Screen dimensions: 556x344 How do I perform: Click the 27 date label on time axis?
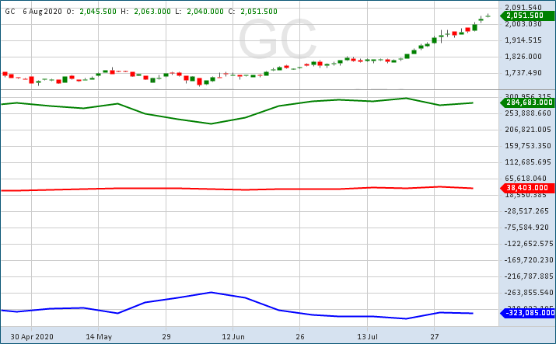point(435,336)
